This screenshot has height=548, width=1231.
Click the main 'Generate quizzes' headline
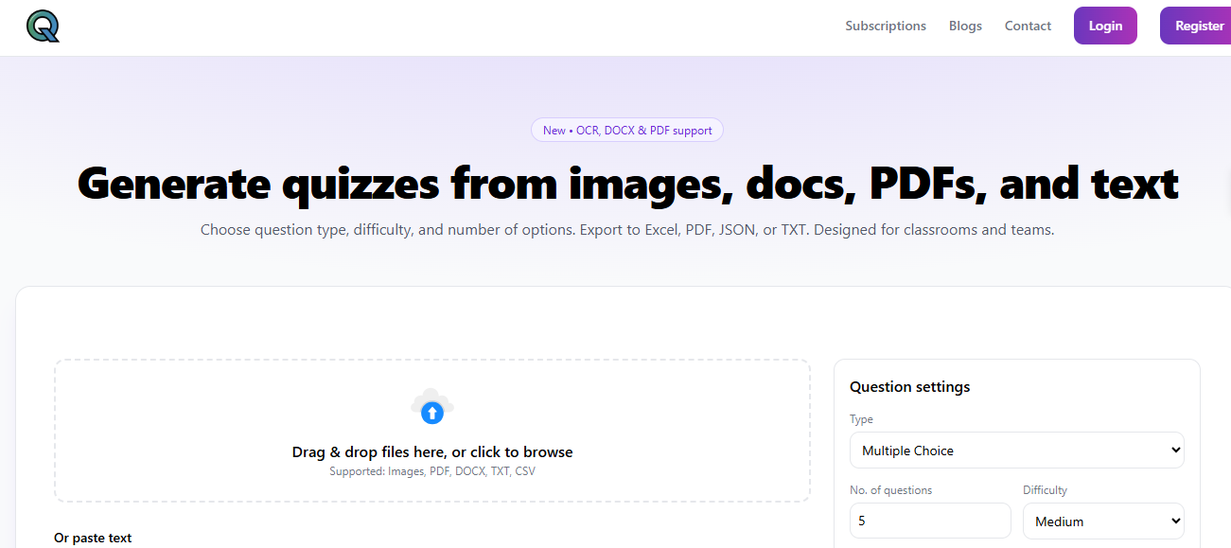[627, 183]
